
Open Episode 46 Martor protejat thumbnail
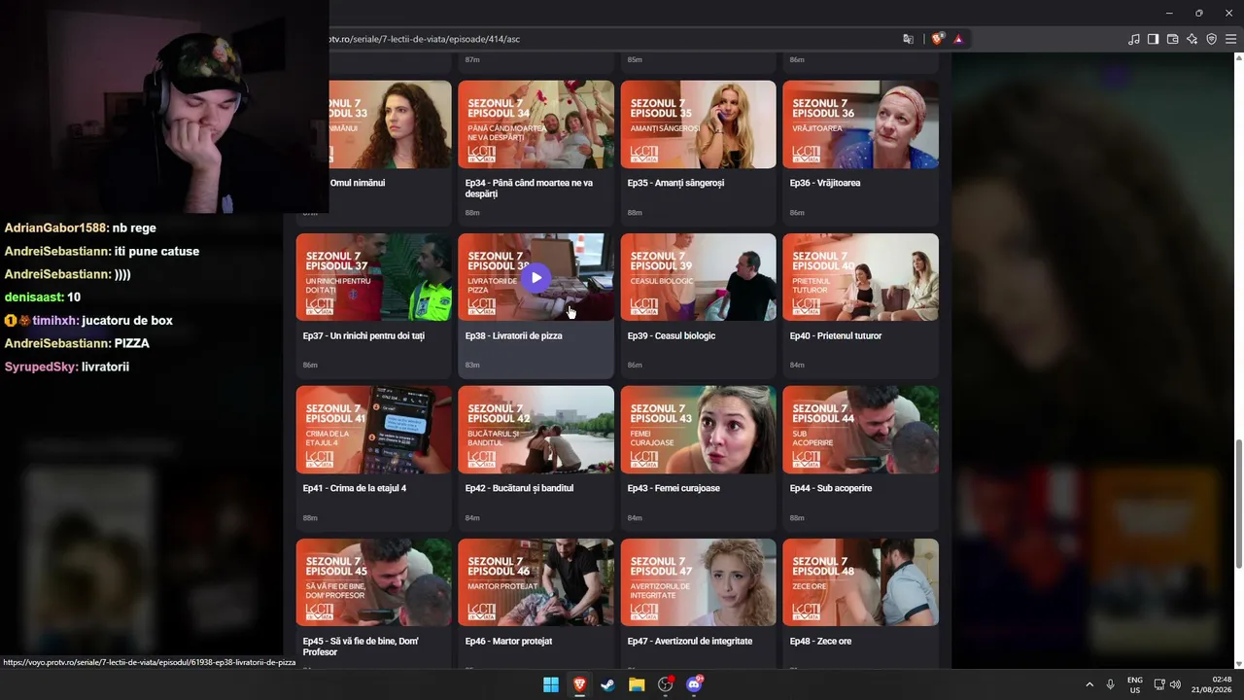click(536, 582)
